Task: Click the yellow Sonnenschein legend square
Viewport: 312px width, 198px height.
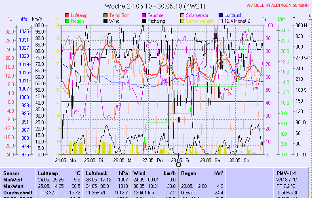Action: tap(183, 21)
